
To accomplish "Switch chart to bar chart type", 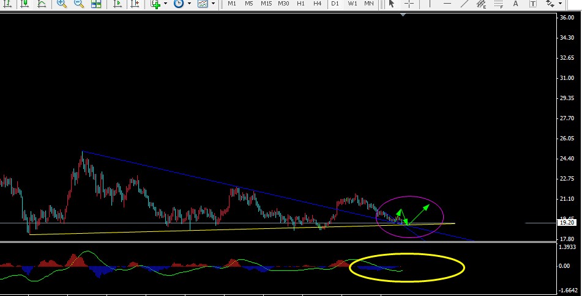I will click(x=7, y=4).
